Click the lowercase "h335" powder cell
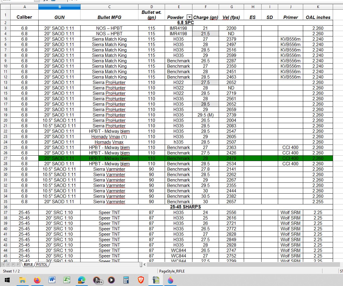This screenshot has height=286, width=343. tap(179, 142)
